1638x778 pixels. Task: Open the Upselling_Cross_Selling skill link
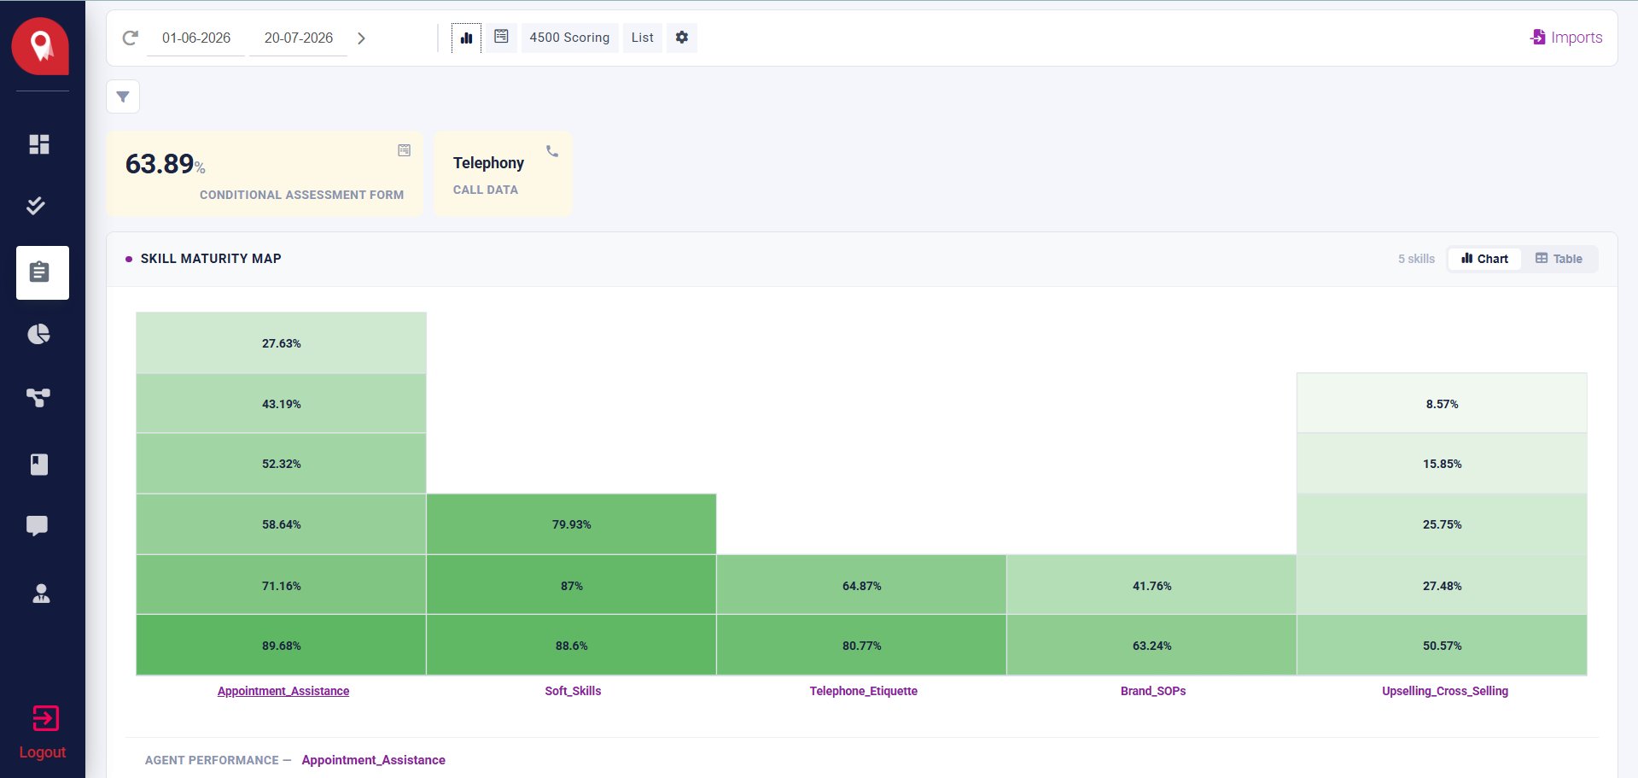tap(1445, 691)
